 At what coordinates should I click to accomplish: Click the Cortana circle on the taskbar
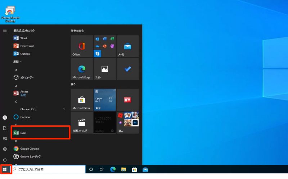point(91,169)
